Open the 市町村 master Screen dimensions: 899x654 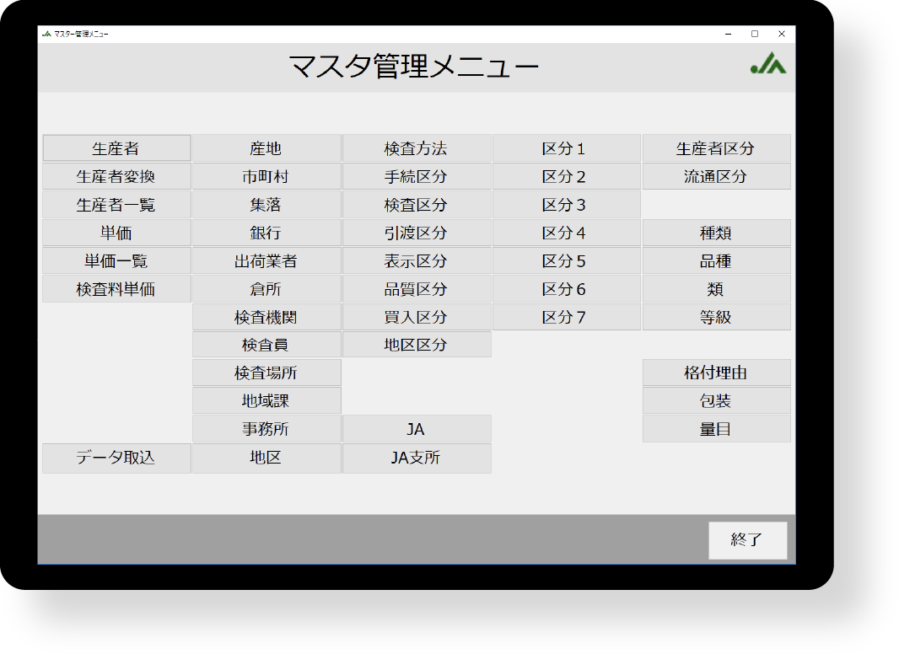click(266, 177)
